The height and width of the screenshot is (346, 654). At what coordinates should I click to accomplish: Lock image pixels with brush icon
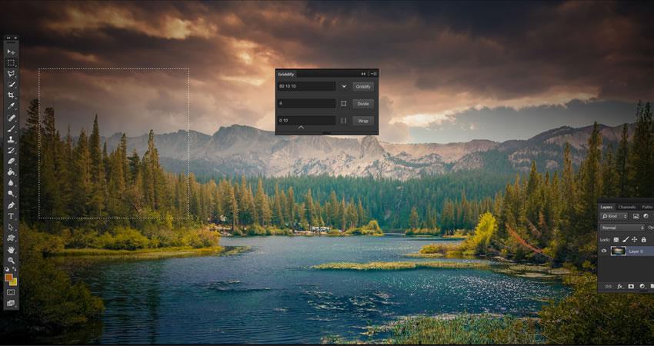point(626,240)
